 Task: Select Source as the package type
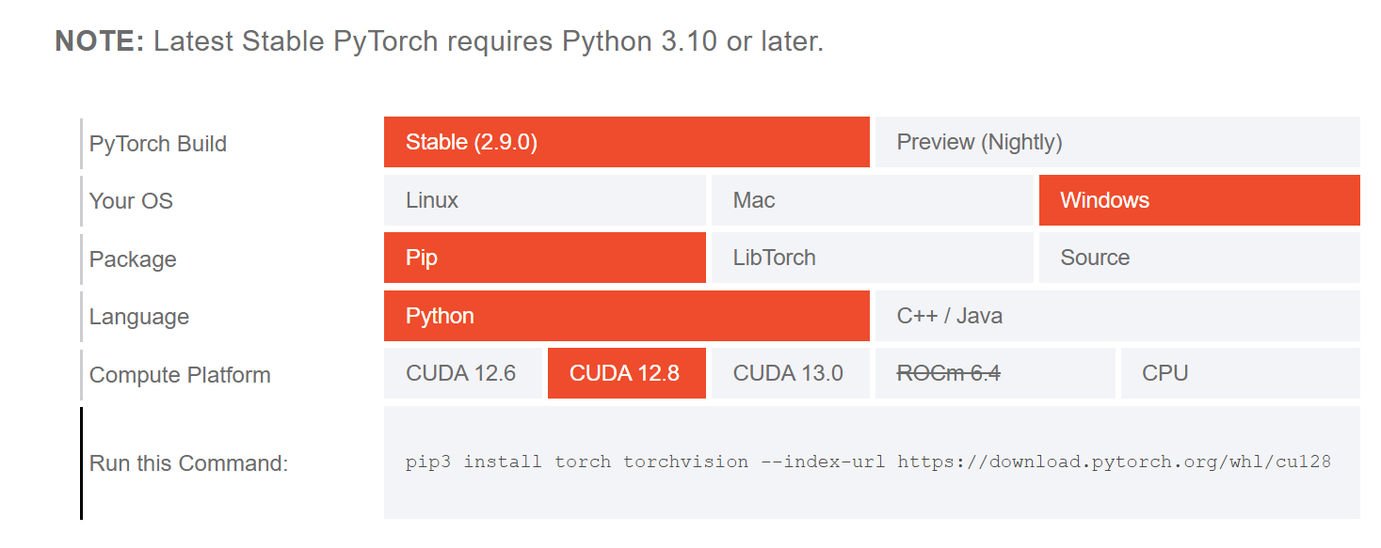[x=1198, y=258]
